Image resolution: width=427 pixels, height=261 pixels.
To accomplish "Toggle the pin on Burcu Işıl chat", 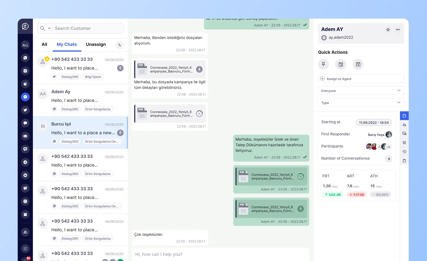I will pyautogui.click(x=120, y=133).
